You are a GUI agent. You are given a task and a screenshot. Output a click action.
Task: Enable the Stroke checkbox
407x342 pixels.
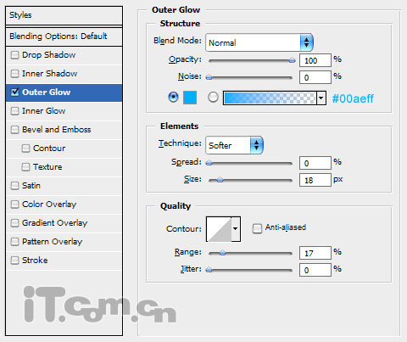tap(14, 261)
